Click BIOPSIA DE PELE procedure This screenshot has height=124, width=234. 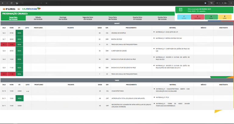pos(117,39)
